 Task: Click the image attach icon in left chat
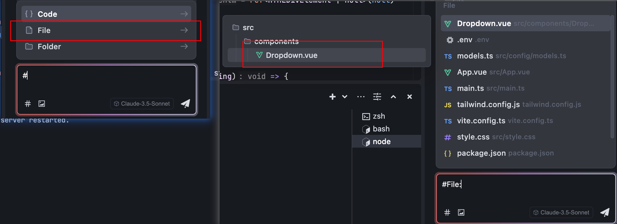tap(42, 104)
